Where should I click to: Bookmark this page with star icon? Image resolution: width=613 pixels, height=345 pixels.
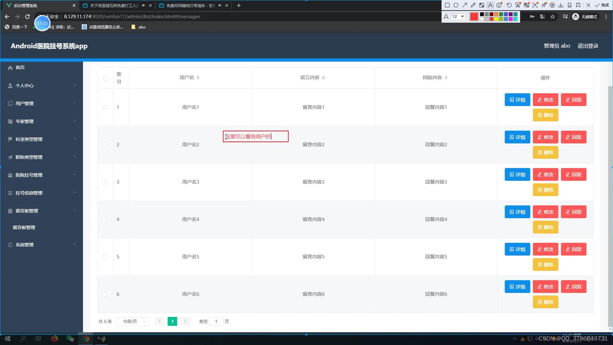553,17
